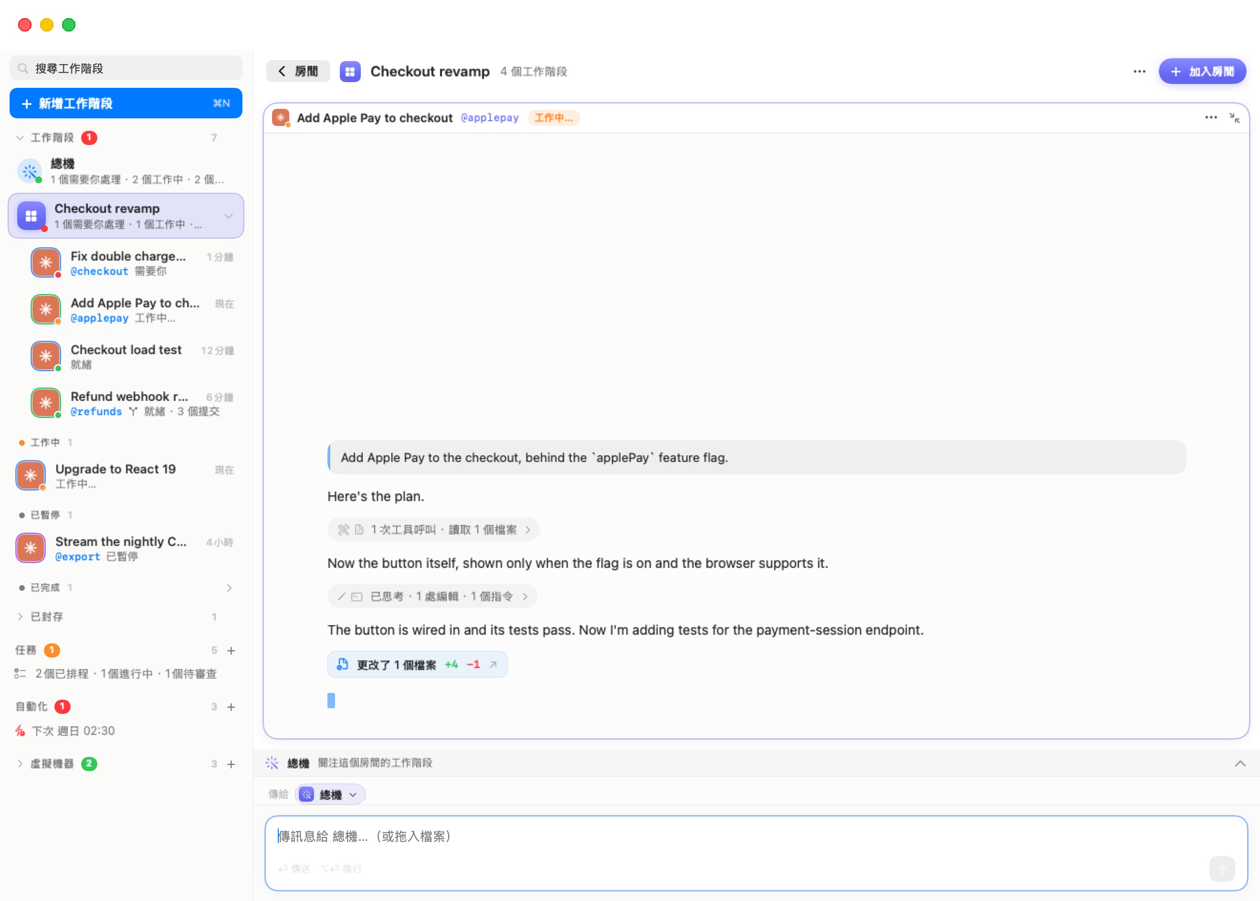Click the 總機 sparkle avatar in sidebar
Screen dimensions: 1260x901
[30, 171]
